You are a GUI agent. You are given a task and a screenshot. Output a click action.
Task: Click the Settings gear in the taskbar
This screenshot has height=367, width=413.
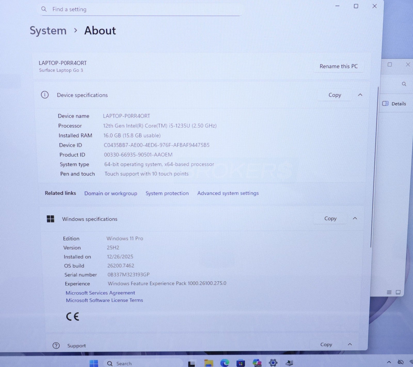point(273,363)
